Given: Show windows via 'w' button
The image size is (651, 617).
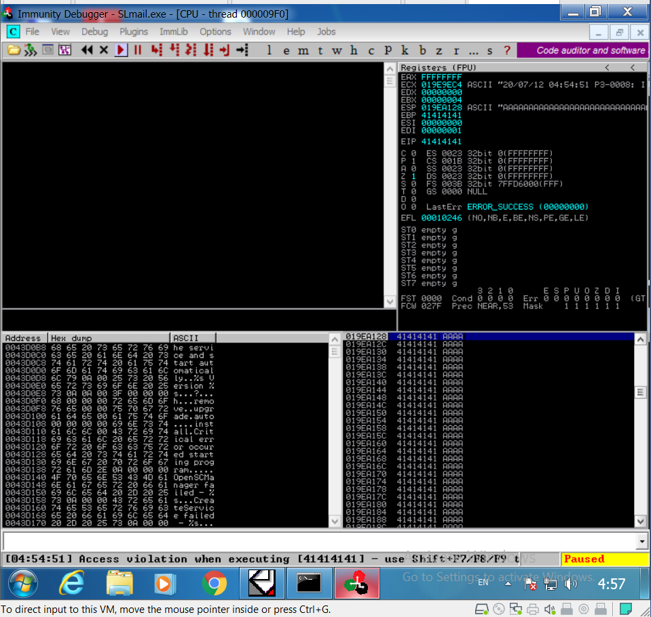Looking at the screenshot, I should (337, 51).
